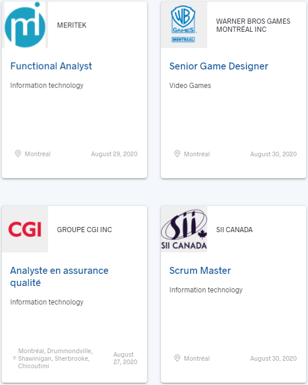The width and height of the screenshot is (308, 385).
Task: Open the Scrum Master job posting
Action: coord(200,270)
